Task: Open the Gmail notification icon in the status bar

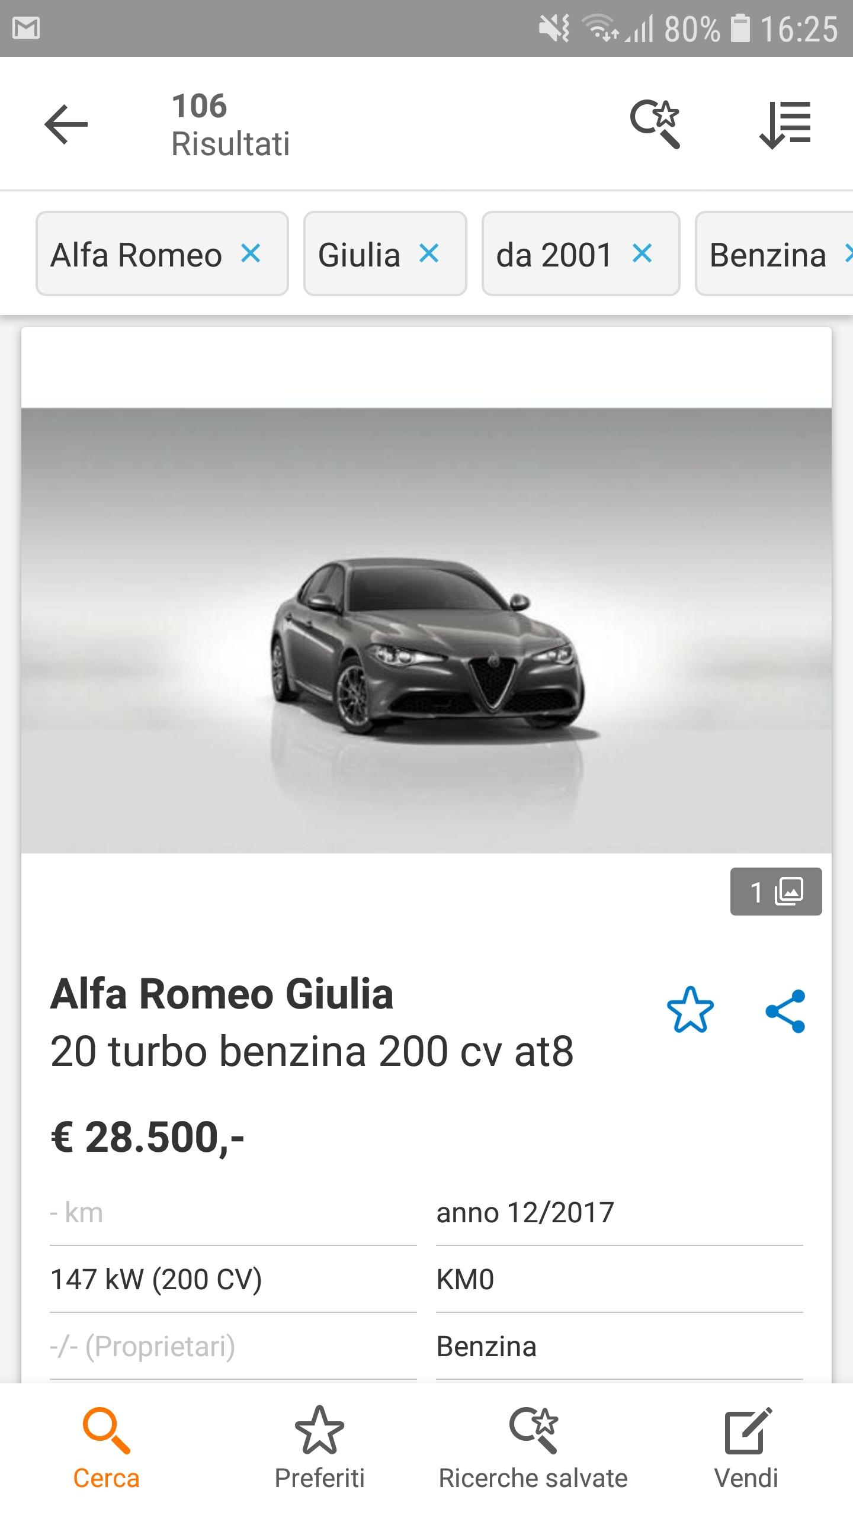Action: click(x=26, y=28)
